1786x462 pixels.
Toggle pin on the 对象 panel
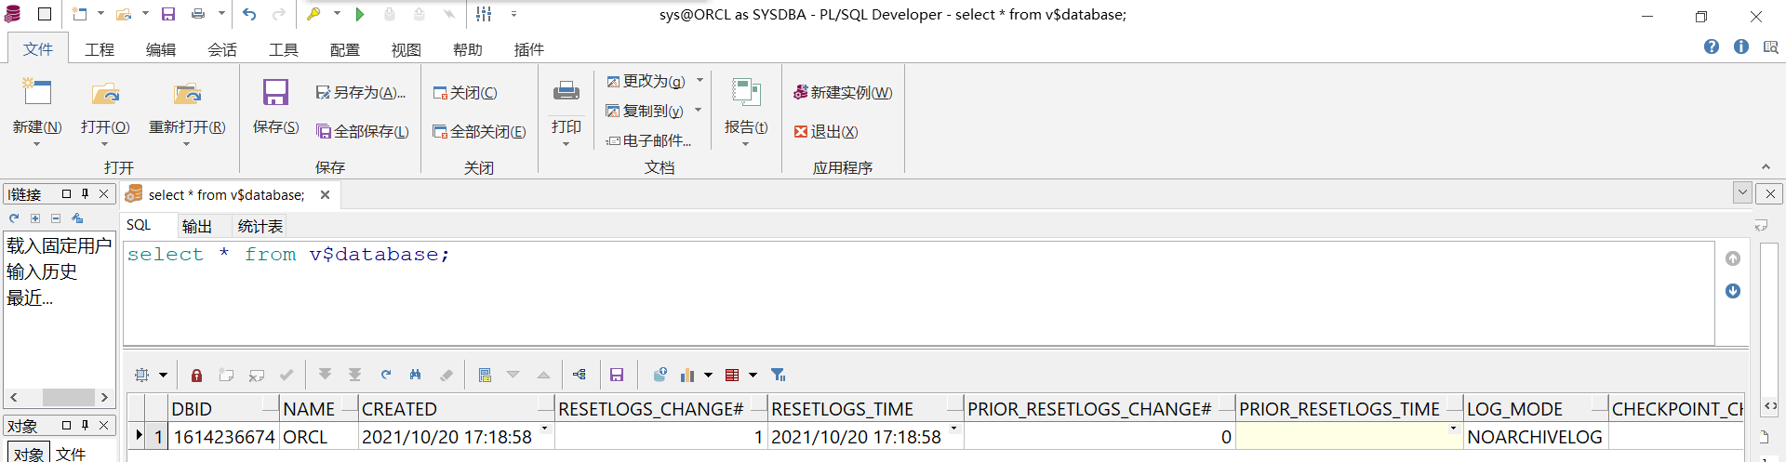[x=85, y=425]
